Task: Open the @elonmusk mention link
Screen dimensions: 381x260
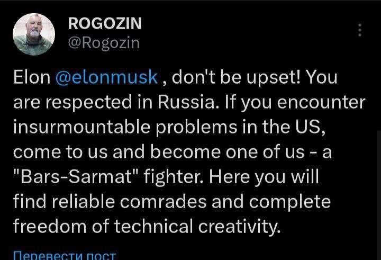Action: tap(106, 77)
